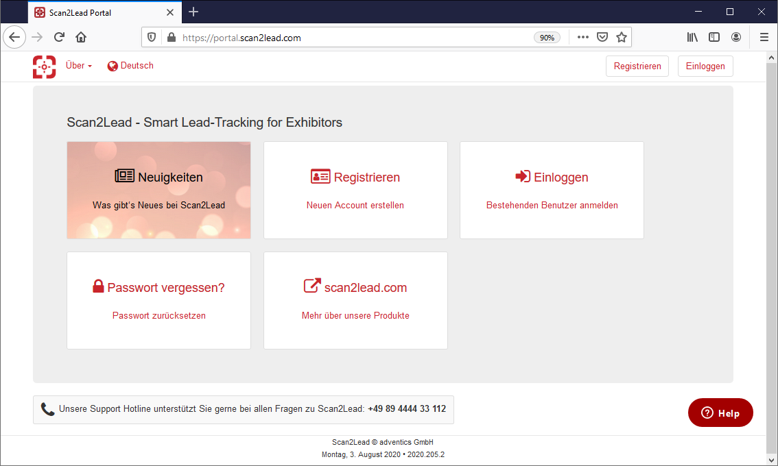Click the Einloggen button in the header
778x466 pixels.
pos(705,66)
